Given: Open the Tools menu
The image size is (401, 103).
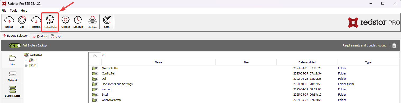Looking at the screenshot, I should [x=13, y=11].
